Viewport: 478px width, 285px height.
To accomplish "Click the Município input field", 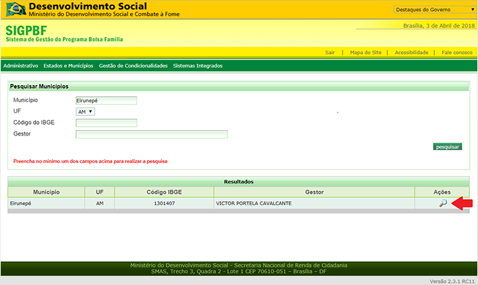I will (x=107, y=100).
